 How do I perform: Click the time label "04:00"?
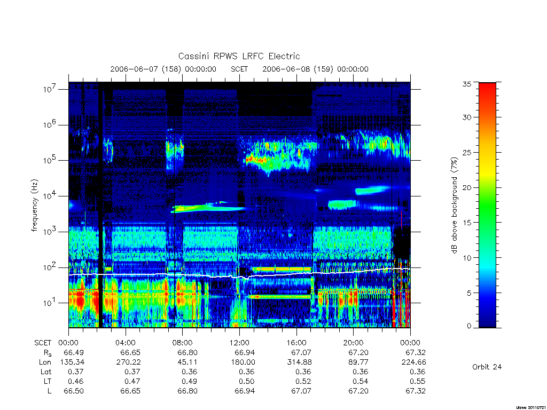click(x=125, y=343)
